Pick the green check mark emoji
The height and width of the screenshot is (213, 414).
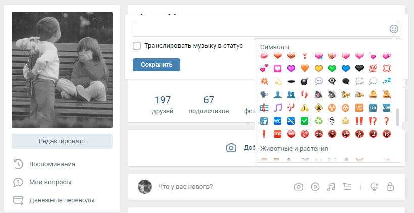pyautogui.click(x=304, y=121)
